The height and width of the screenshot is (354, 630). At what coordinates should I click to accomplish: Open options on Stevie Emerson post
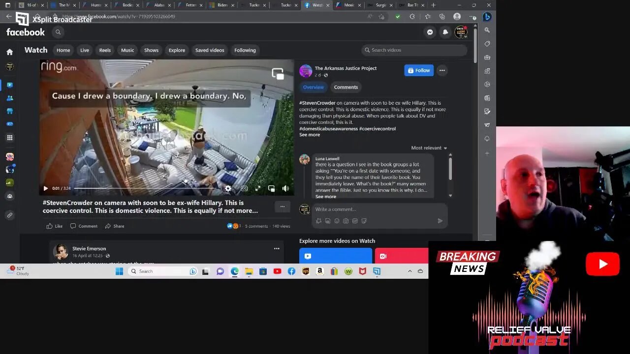point(277,249)
